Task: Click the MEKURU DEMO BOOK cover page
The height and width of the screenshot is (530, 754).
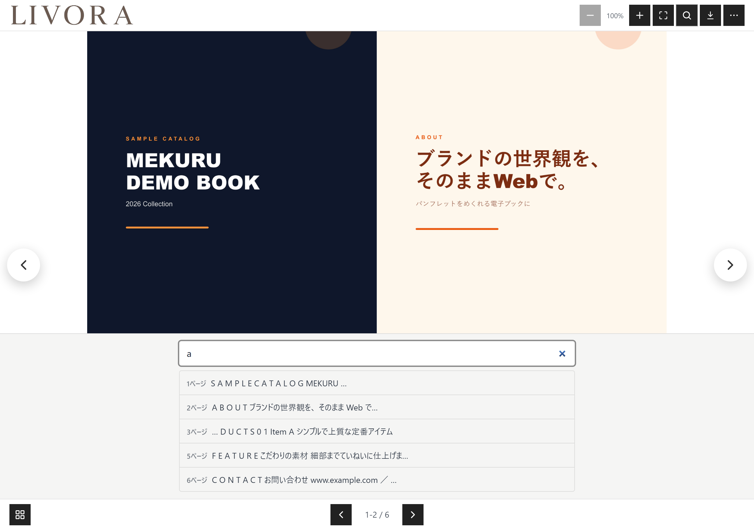Action: pyautogui.click(x=232, y=182)
